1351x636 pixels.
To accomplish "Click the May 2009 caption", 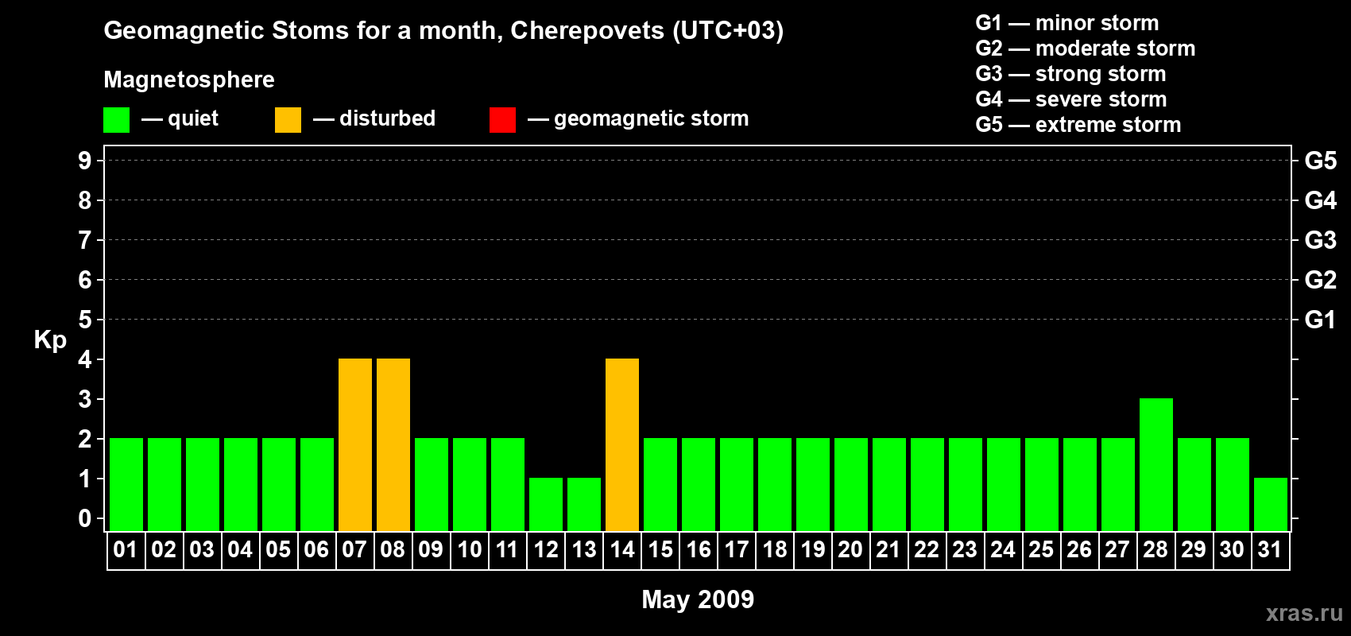I will (698, 599).
